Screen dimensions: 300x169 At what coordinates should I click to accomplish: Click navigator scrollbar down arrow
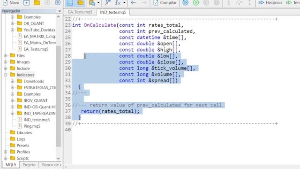58,159
